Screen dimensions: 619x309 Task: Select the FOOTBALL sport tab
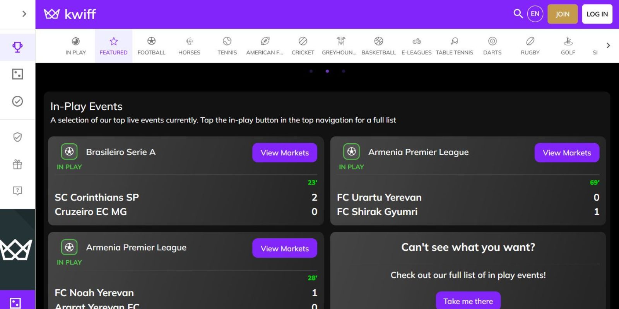click(151, 46)
